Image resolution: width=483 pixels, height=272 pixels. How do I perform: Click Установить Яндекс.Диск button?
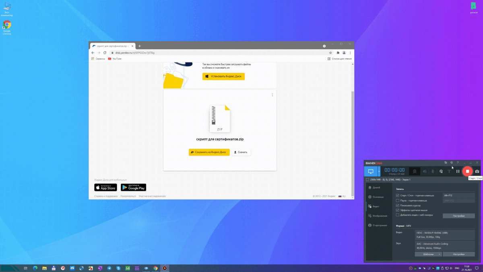223,76
